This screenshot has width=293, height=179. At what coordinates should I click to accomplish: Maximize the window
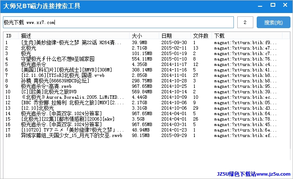(x=273, y=5)
